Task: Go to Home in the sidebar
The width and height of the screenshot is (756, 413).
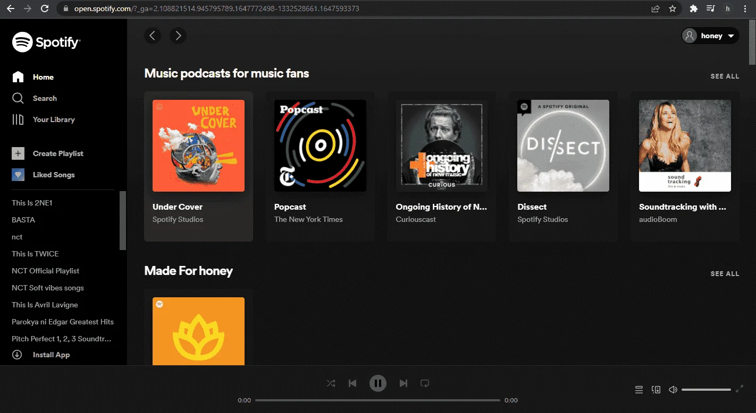Action: point(33,77)
